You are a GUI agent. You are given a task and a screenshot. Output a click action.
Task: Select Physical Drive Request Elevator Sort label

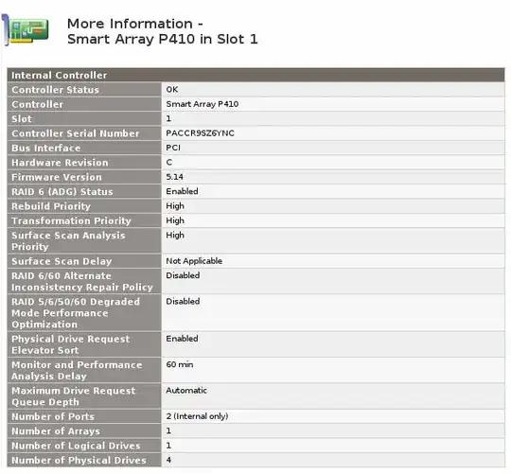tap(71, 344)
